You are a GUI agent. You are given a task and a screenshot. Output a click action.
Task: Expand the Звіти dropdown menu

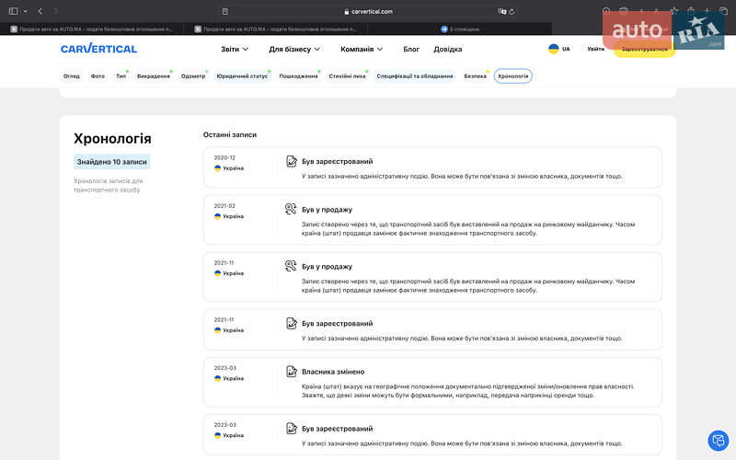tap(235, 49)
